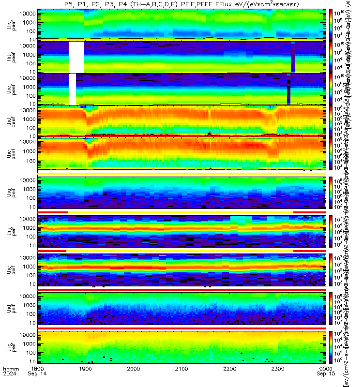Click the color bar beside thb peef panel
The height and width of the screenshot is (387, 363).
tap(331, 57)
